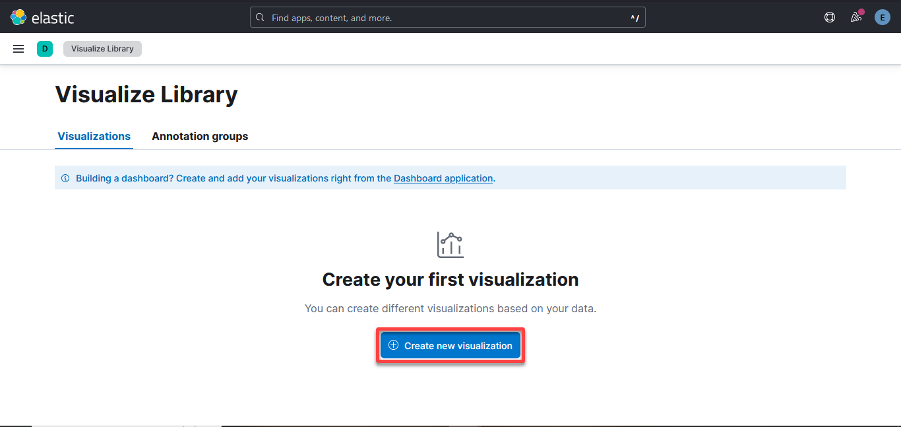
Task: Open the D space selector avatar
Action: (45, 49)
